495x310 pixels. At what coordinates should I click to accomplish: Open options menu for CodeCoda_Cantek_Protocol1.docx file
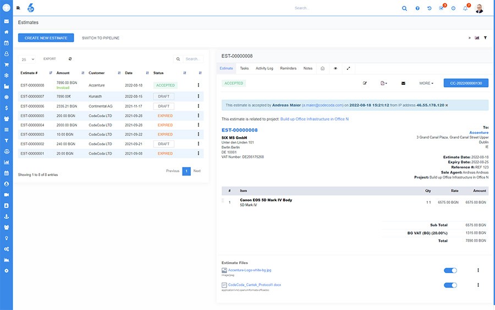point(478,285)
